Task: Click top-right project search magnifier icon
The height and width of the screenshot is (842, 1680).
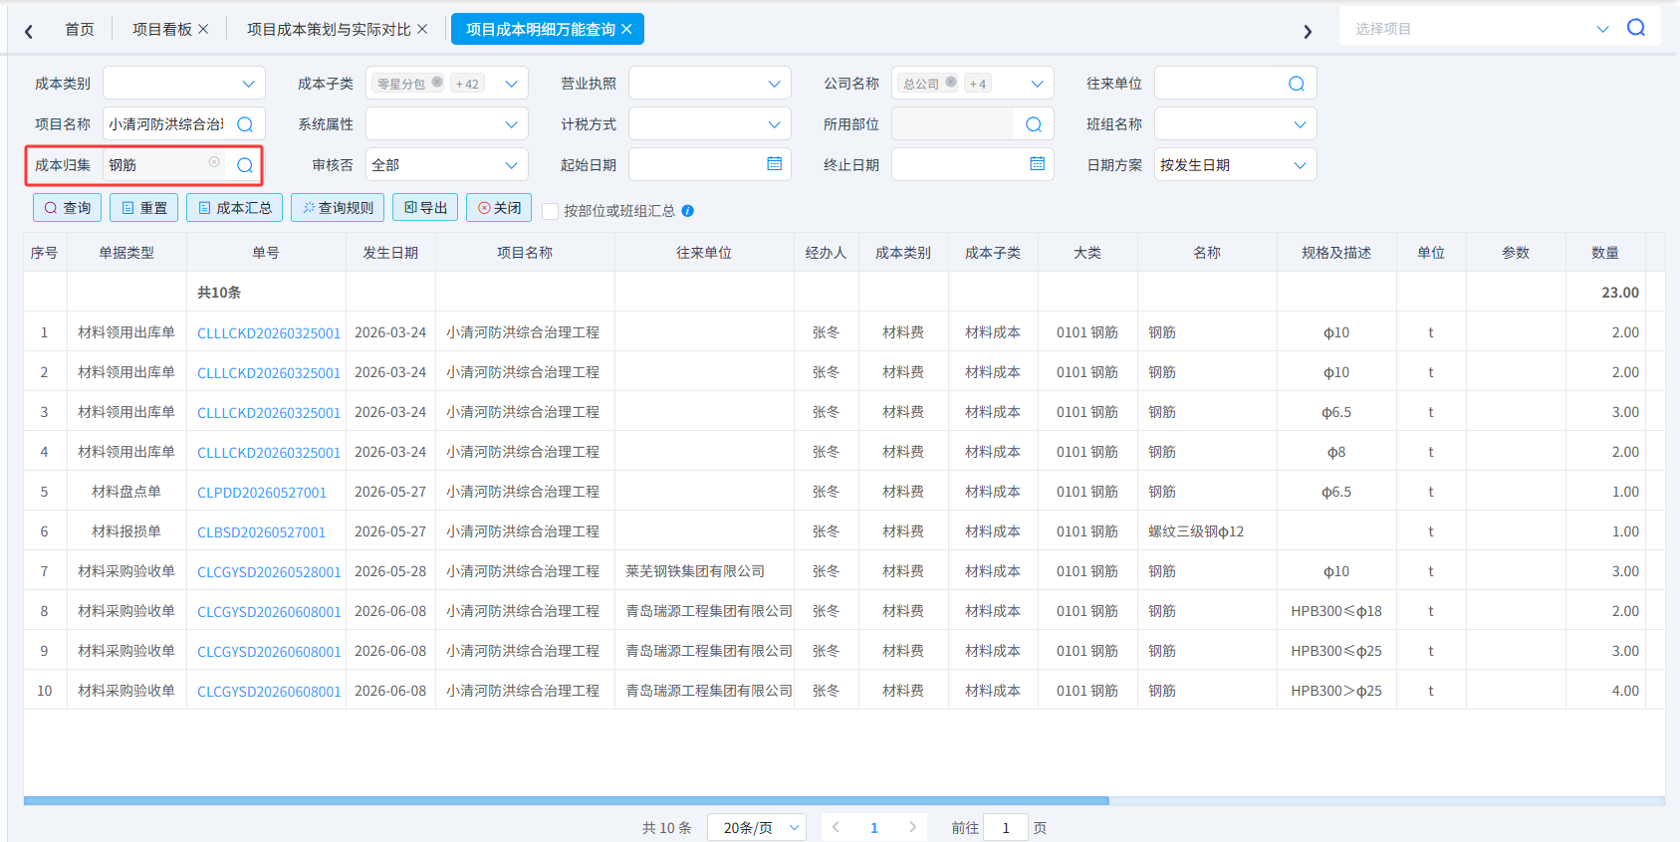Action: click(x=1636, y=28)
